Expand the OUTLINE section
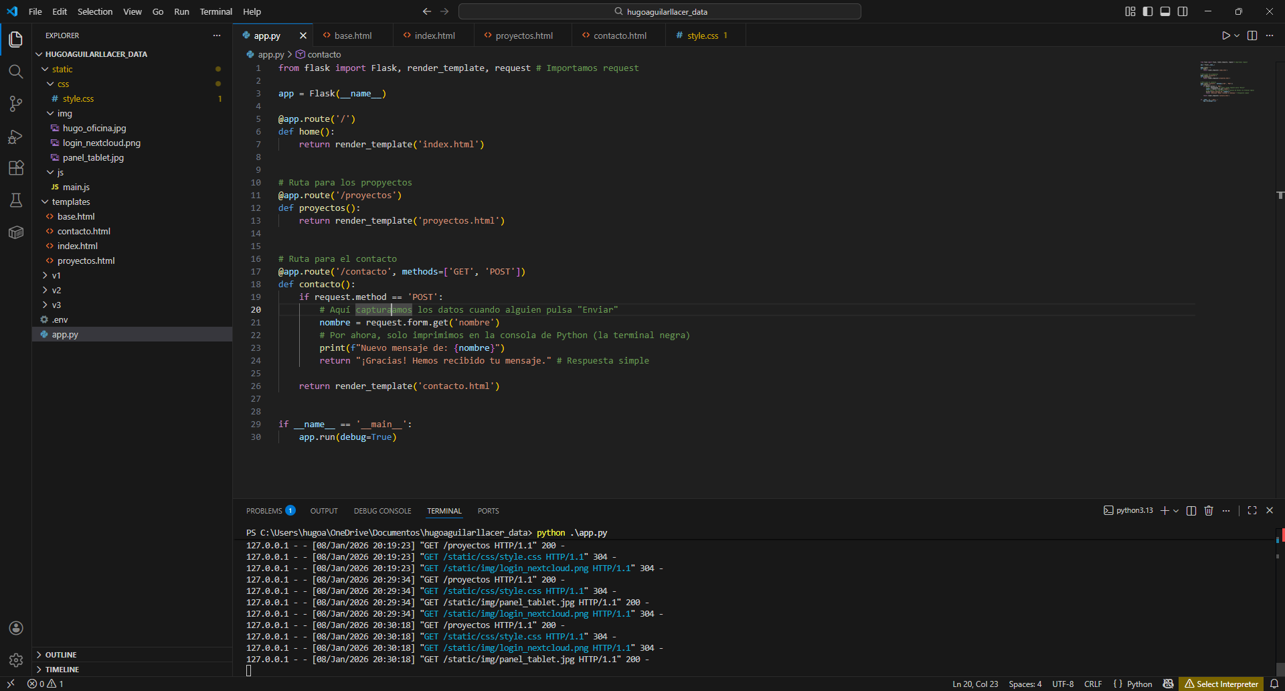Viewport: 1285px width, 691px height. coord(61,655)
